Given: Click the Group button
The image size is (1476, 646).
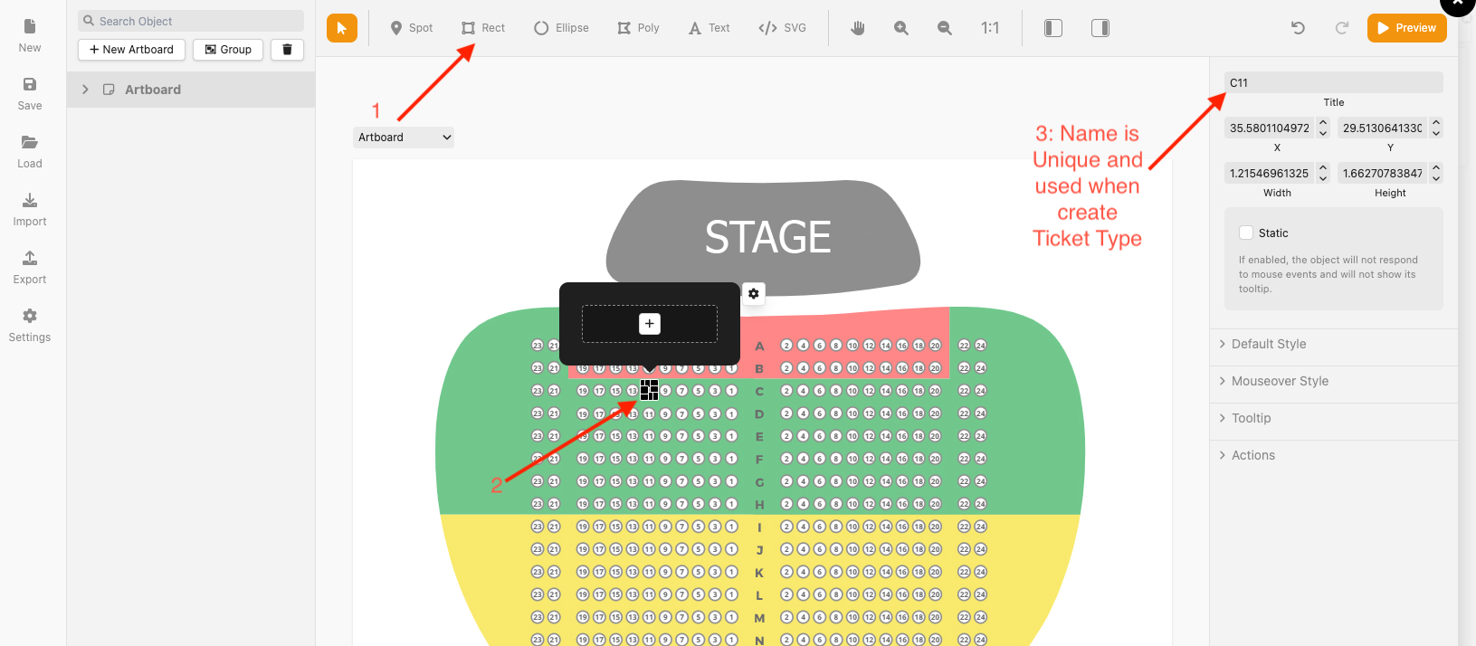Looking at the screenshot, I should [228, 50].
